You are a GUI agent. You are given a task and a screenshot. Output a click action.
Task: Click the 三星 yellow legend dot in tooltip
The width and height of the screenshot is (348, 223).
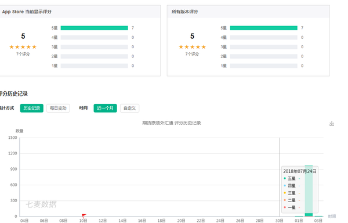[285, 193]
